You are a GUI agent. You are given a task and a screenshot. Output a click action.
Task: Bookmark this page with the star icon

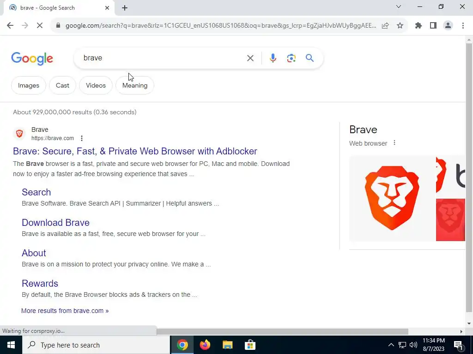pos(400,26)
